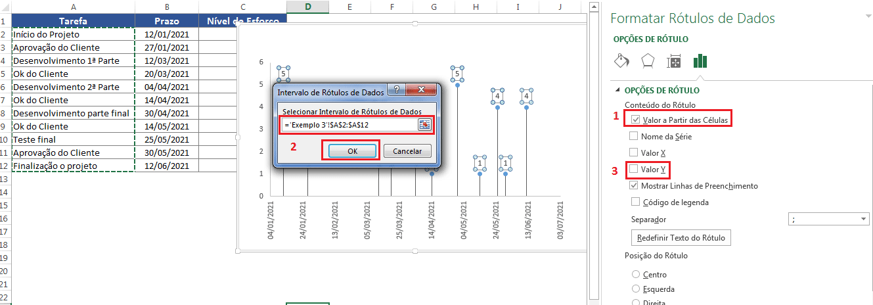The width and height of the screenshot is (873, 305).
Task: Open the Effects pentagon icon tab
Action: (x=648, y=61)
